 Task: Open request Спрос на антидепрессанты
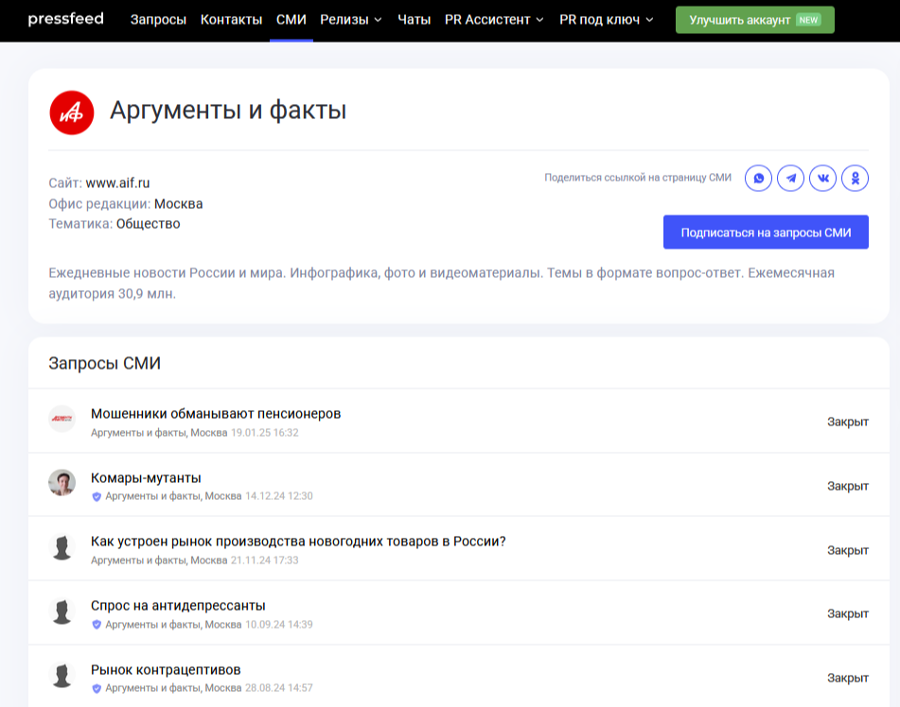[x=178, y=606]
